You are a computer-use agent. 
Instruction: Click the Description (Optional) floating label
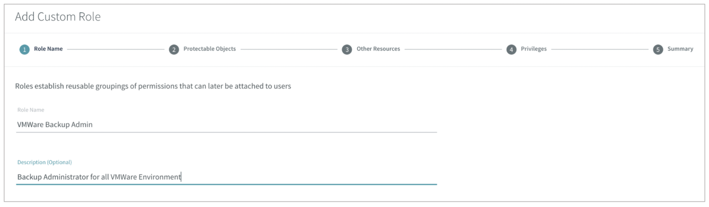point(44,162)
